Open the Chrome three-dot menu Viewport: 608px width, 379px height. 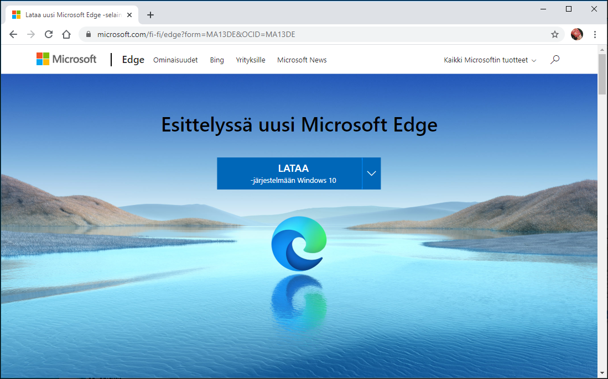(595, 34)
